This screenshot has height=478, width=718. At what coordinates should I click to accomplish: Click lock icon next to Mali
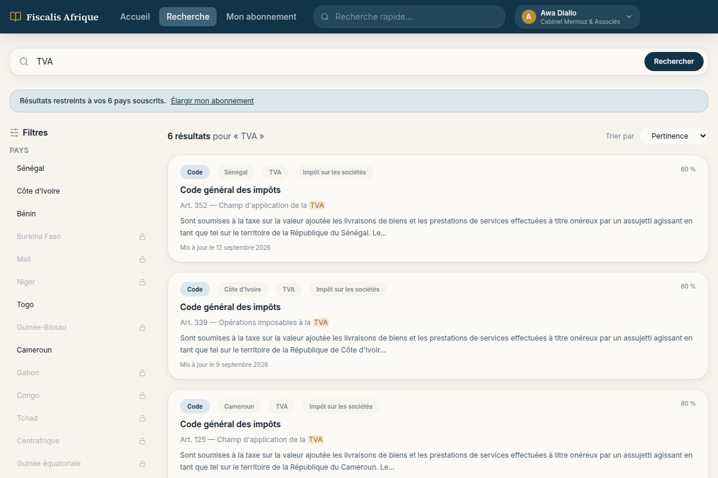click(142, 259)
